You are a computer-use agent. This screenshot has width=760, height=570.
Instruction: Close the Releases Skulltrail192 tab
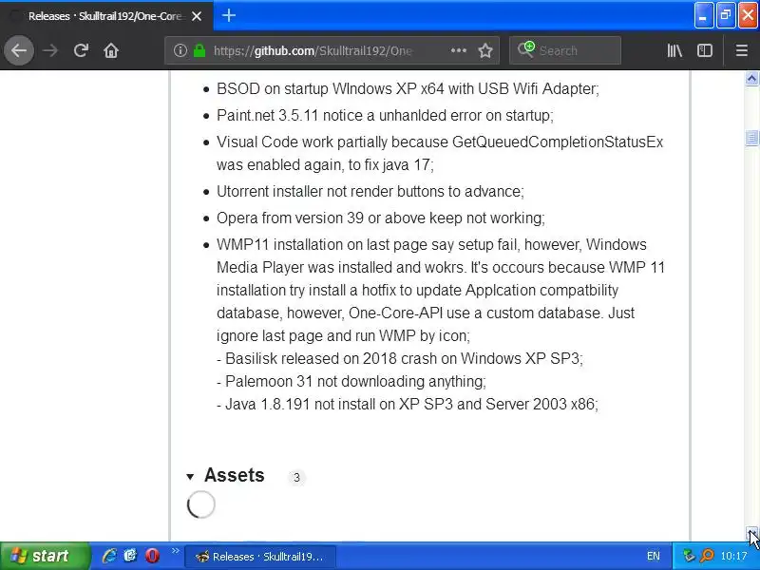[x=197, y=16]
